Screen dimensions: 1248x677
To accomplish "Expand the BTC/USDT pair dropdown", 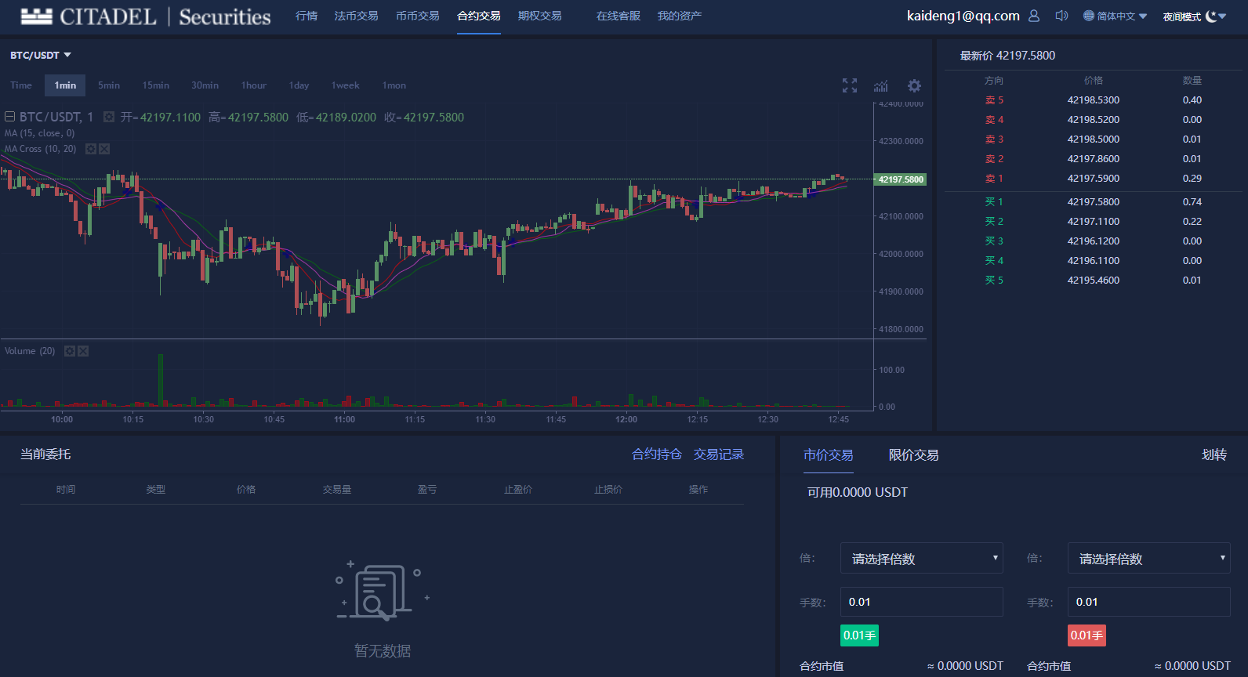I will pyautogui.click(x=41, y=55).
